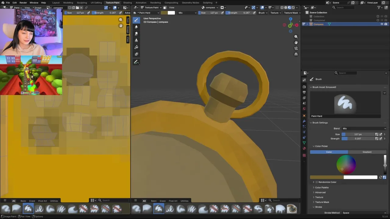Switch to the Geometry Nodes workspace tab
Viewport: 390px width, 219px height.
coord(190,2)
